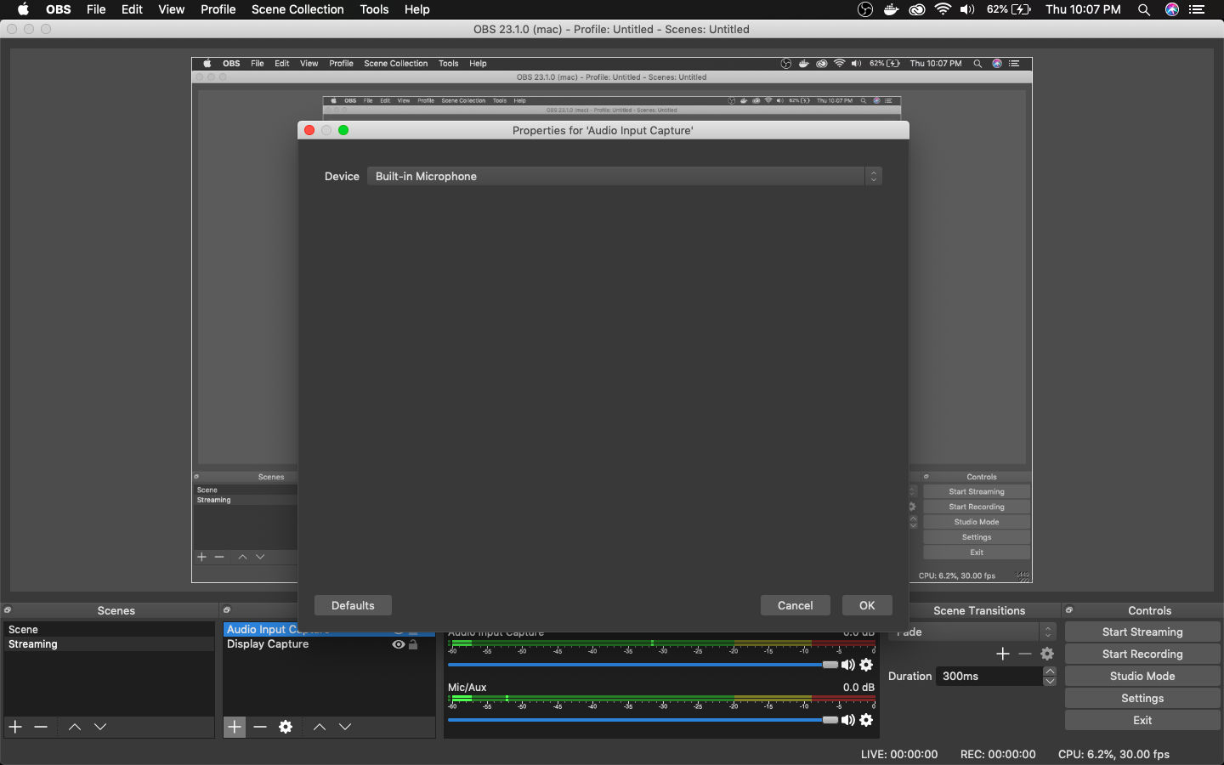This screenshot has height=765, width=1224.
Task: Open the Apple menu
Action: (23, 9)
